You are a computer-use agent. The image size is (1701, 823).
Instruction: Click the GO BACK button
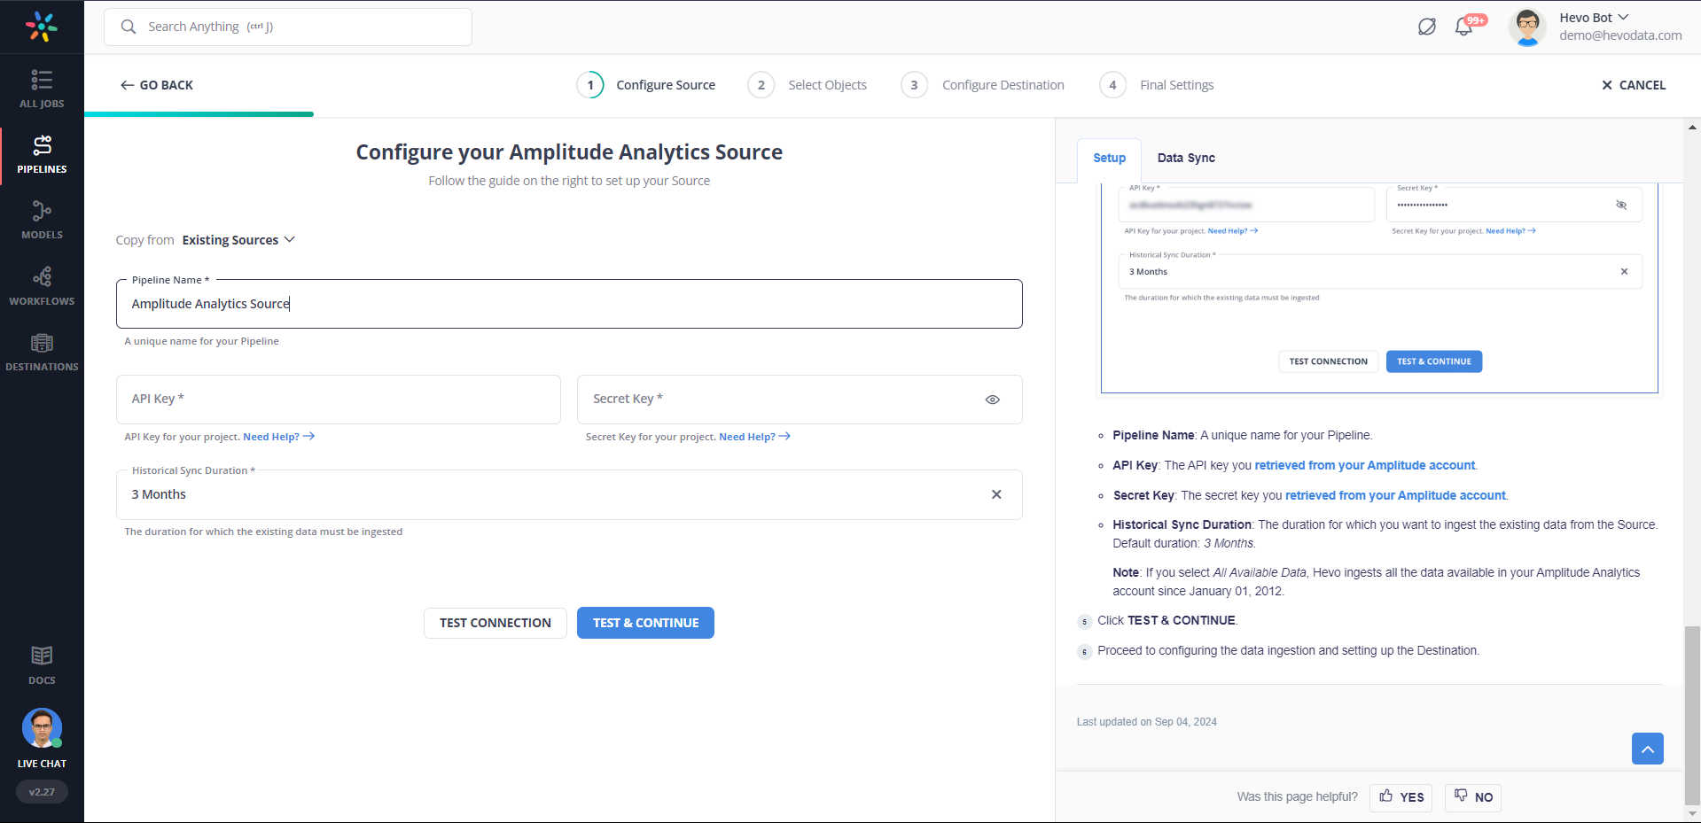coord(157,85)
